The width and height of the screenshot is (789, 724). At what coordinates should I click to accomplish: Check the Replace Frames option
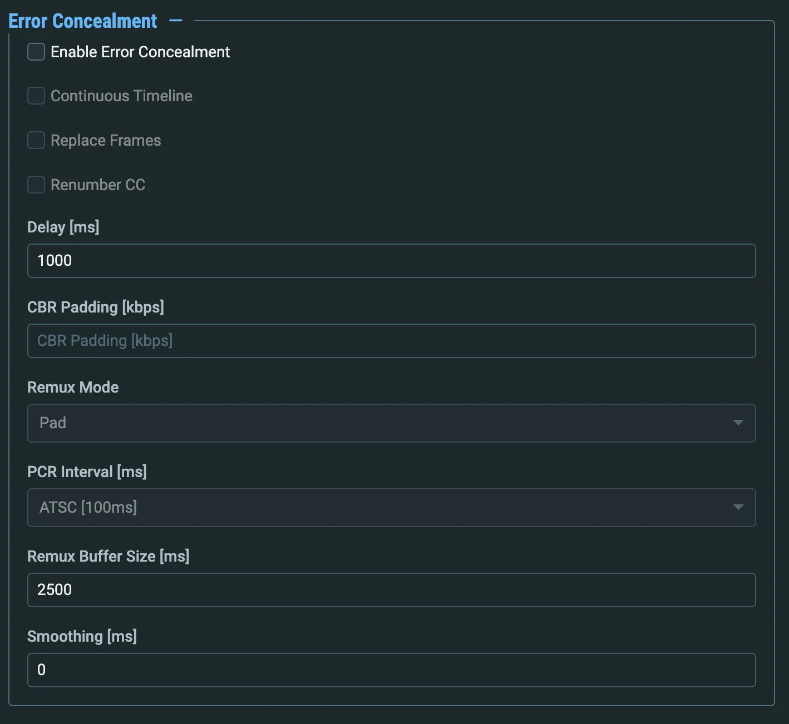point(36,140)
